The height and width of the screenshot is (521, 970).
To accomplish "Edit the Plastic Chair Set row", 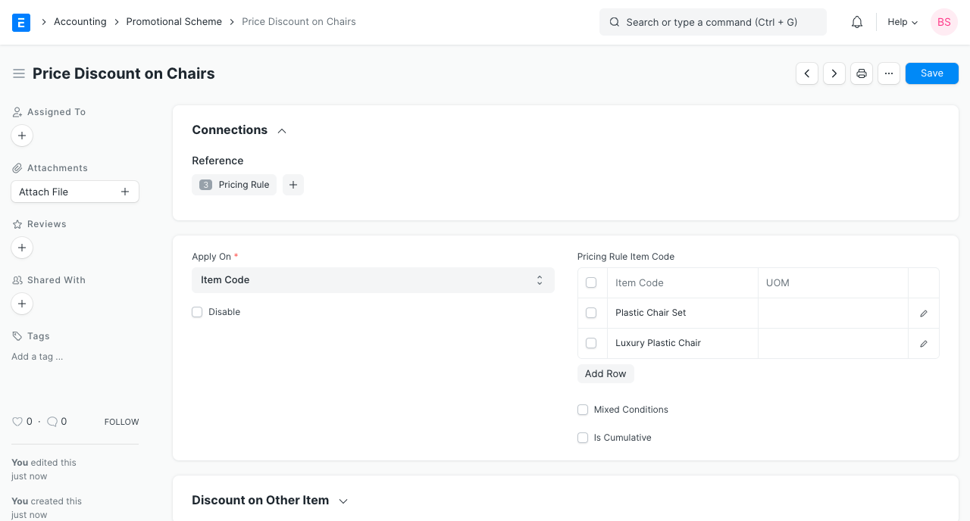I will pos(923,314).
